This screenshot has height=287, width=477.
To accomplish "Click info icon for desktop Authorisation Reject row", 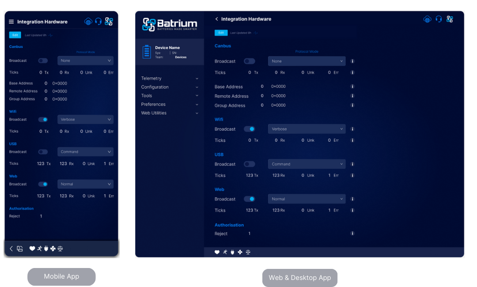I will (352, 234).
